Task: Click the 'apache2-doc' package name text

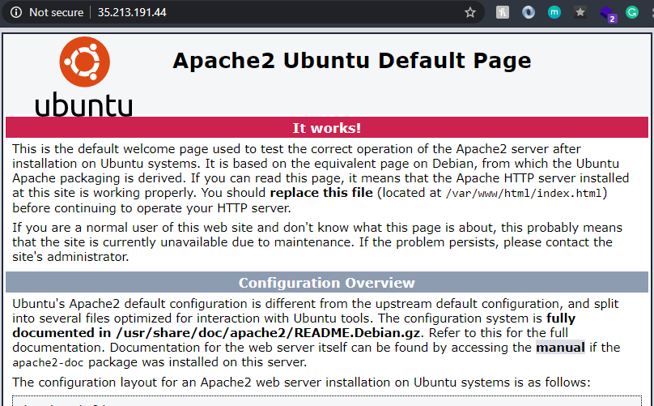Action: tap(48, 362)
